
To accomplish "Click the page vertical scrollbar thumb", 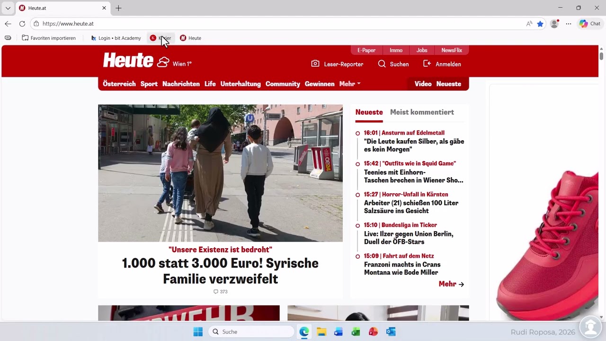I will (602, 56).
